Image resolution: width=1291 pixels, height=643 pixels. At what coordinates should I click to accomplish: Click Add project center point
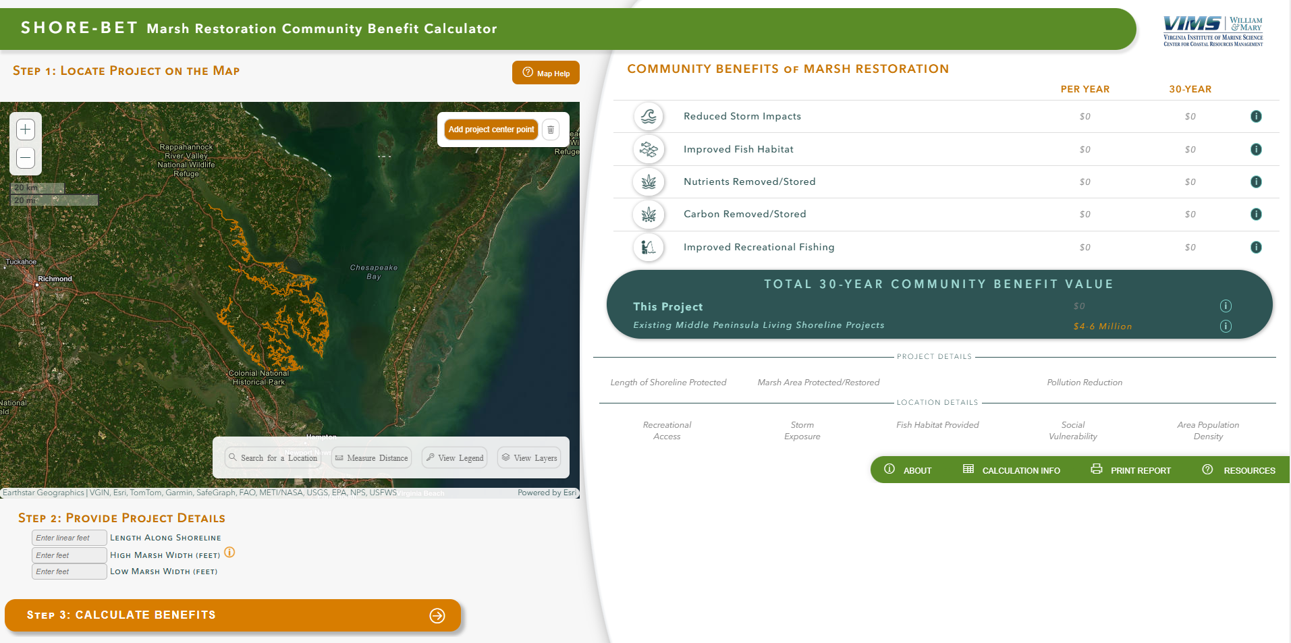491,129
